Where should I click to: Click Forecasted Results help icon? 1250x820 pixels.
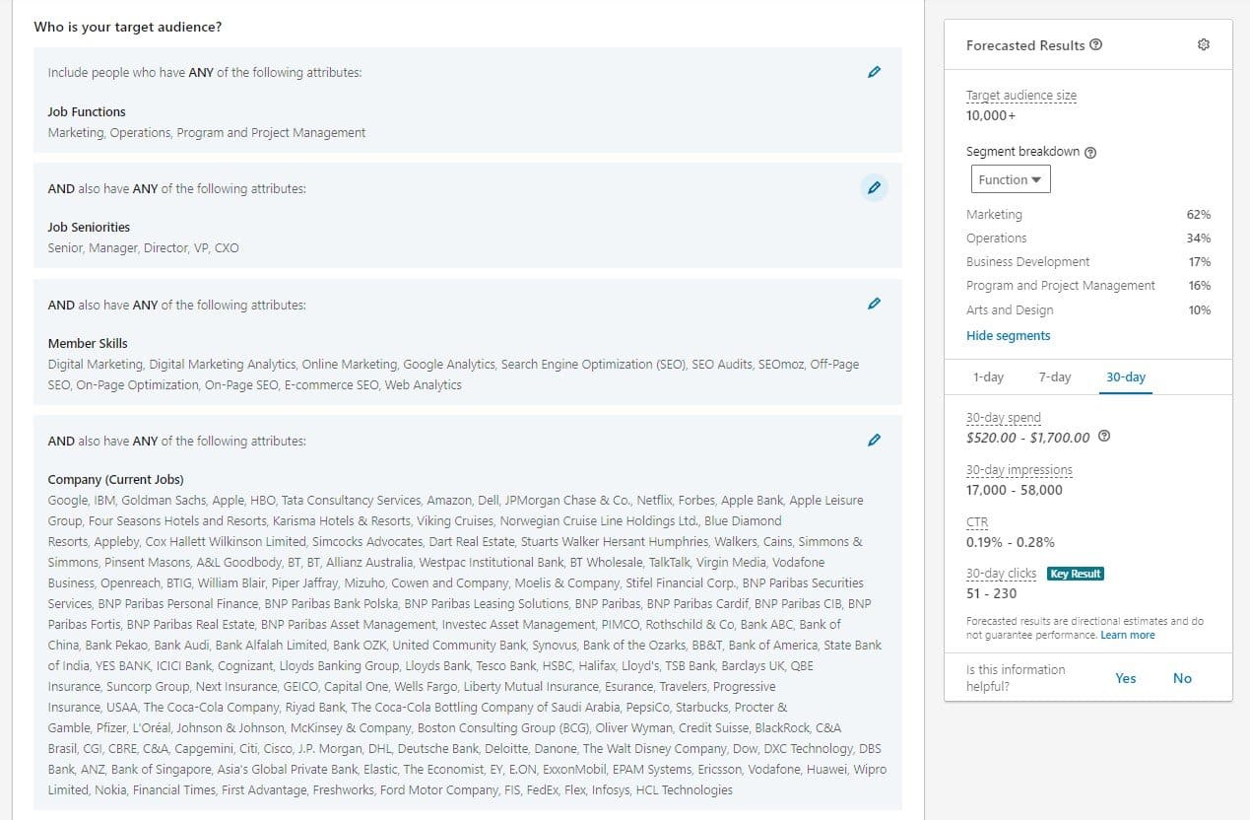click(x=1096, y=45)
